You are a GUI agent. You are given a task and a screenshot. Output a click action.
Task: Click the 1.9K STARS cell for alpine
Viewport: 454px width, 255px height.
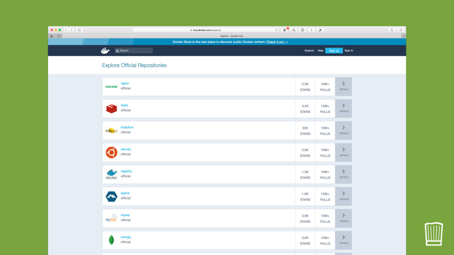click(x=305, y=197)
